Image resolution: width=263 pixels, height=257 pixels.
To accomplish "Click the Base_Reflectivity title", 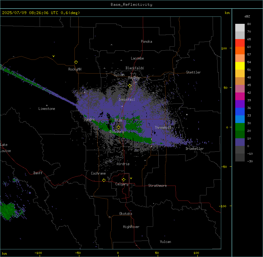I will [x=131, y=5].
